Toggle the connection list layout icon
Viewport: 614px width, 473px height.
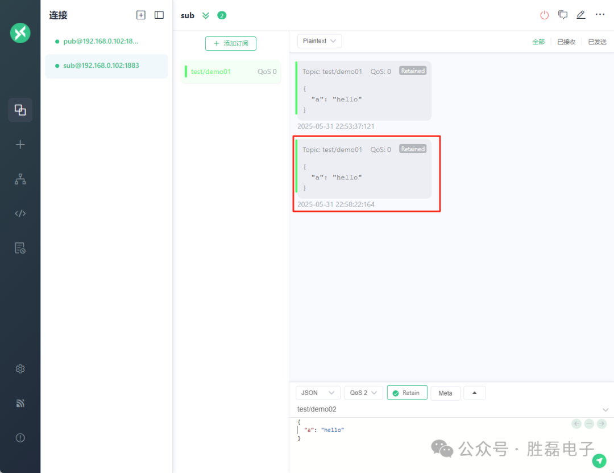pyautogui.click(x=159, y=15)
